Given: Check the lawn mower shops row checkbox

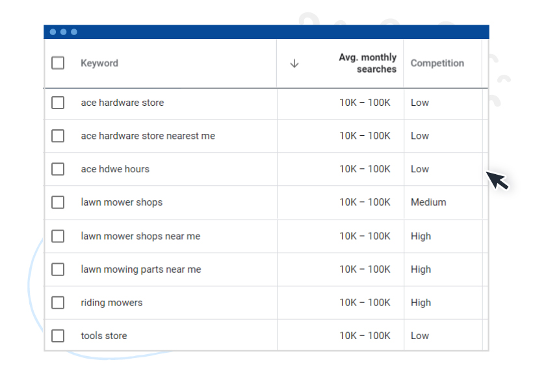Looking at the screenshot, I should point(58,202).
